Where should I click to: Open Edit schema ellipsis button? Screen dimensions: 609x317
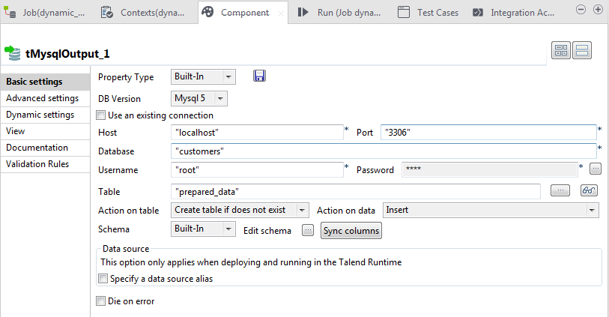click(307, 230)
